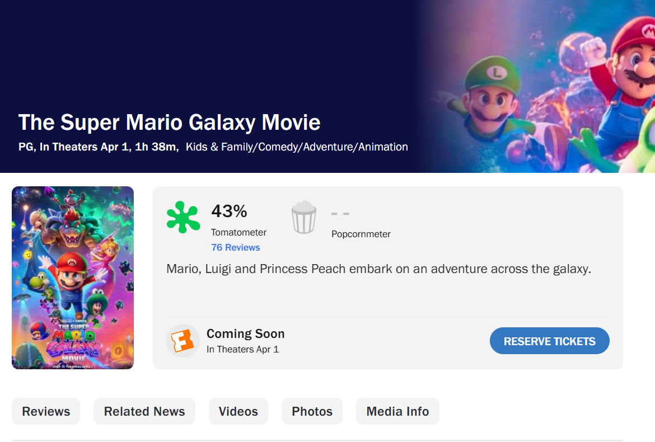
Task: Click the orange Fandango logo icon
Action: pos(183,341)
